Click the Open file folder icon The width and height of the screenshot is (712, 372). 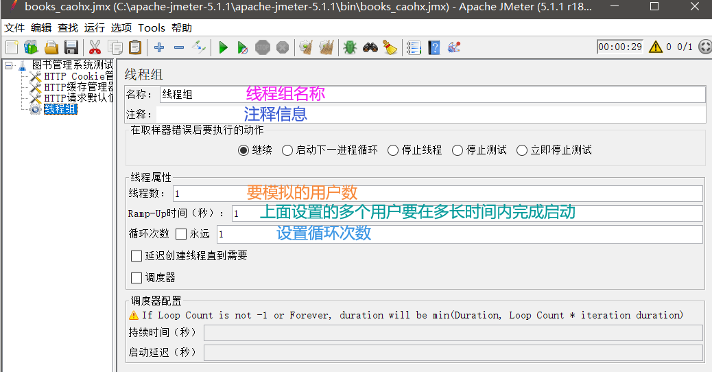(51, 47)
